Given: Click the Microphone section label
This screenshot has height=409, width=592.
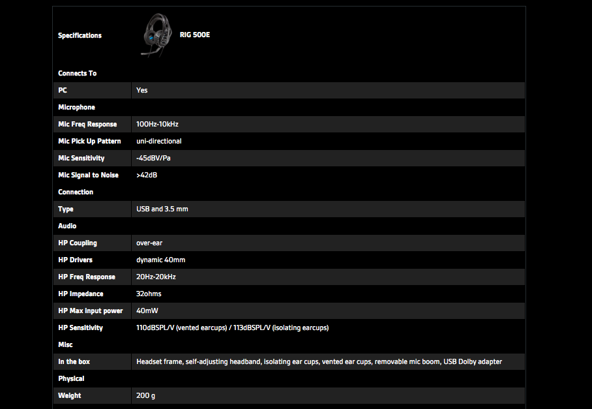Looking at the screenshot, I should 77,107.
